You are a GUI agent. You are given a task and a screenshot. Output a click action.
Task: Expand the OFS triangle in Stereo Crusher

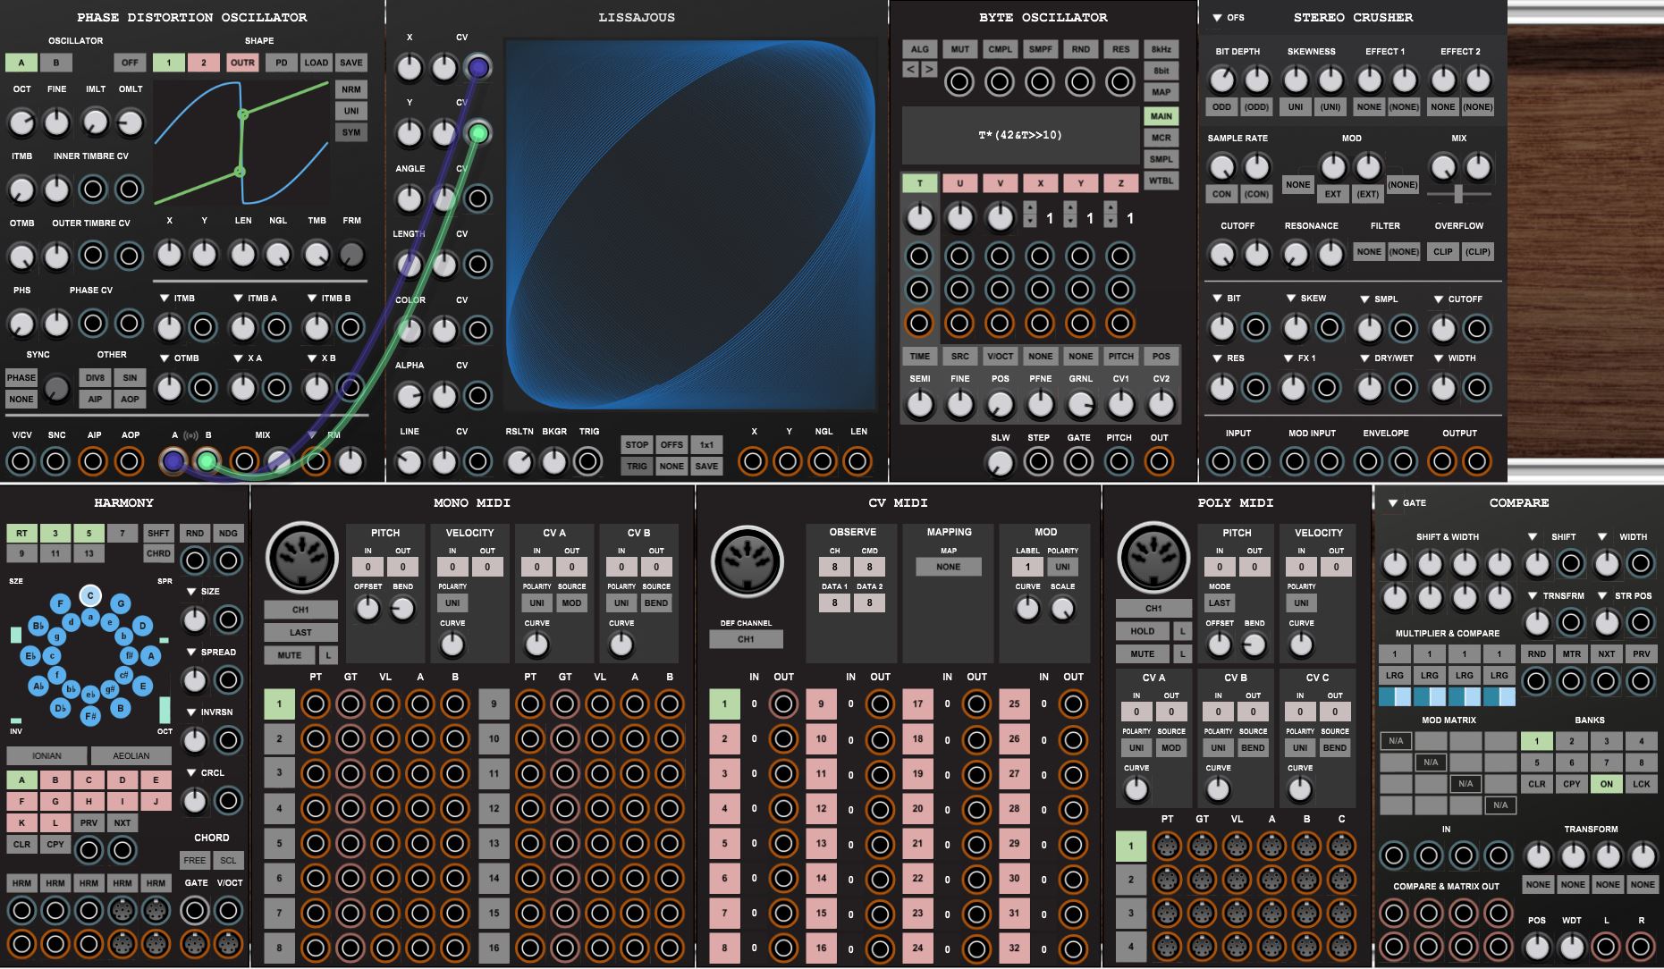tap(1217, 18)
